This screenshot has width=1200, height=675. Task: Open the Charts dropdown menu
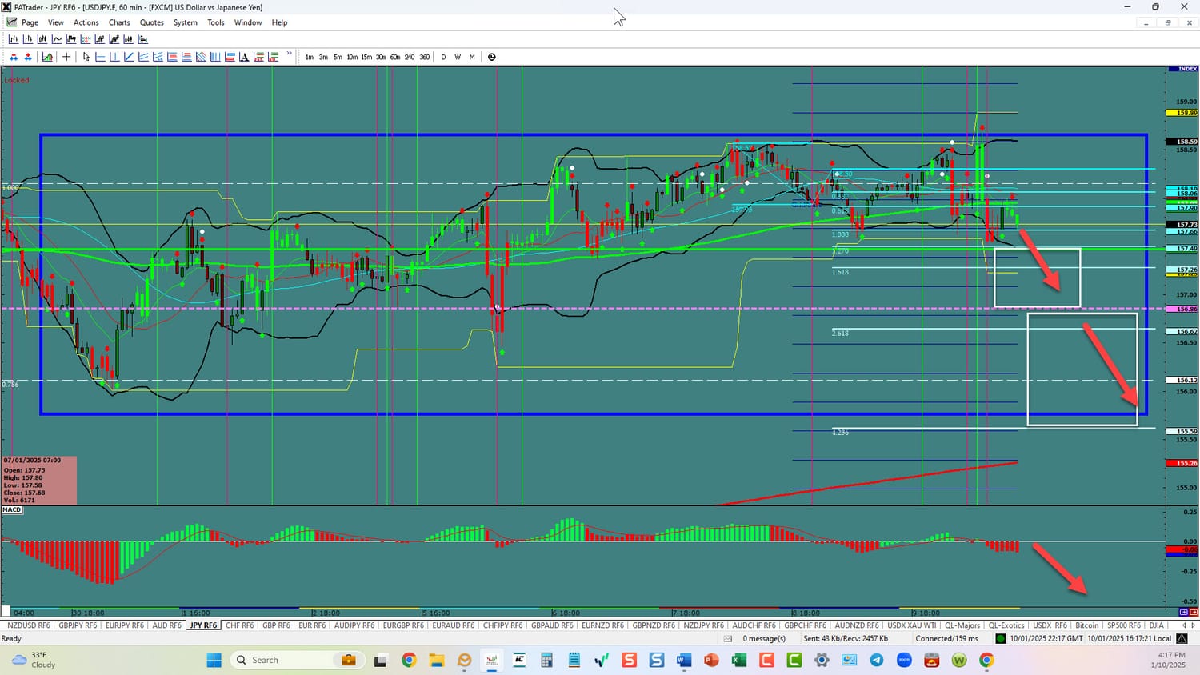pos(119,22)
